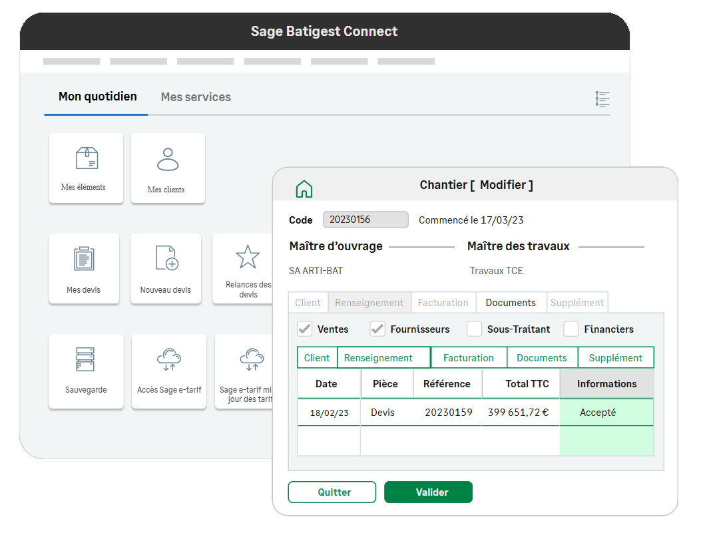The width and height of the screenshot is (701, 541).
Task: Open the Mes éléments box icon
Action: pyautogui.click(x=86, y=159)
